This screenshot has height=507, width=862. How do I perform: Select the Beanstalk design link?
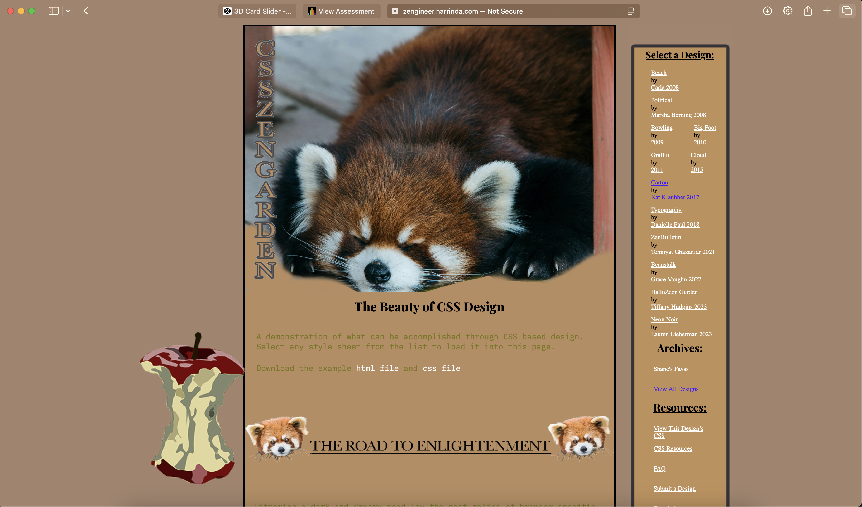click(663, 264)
